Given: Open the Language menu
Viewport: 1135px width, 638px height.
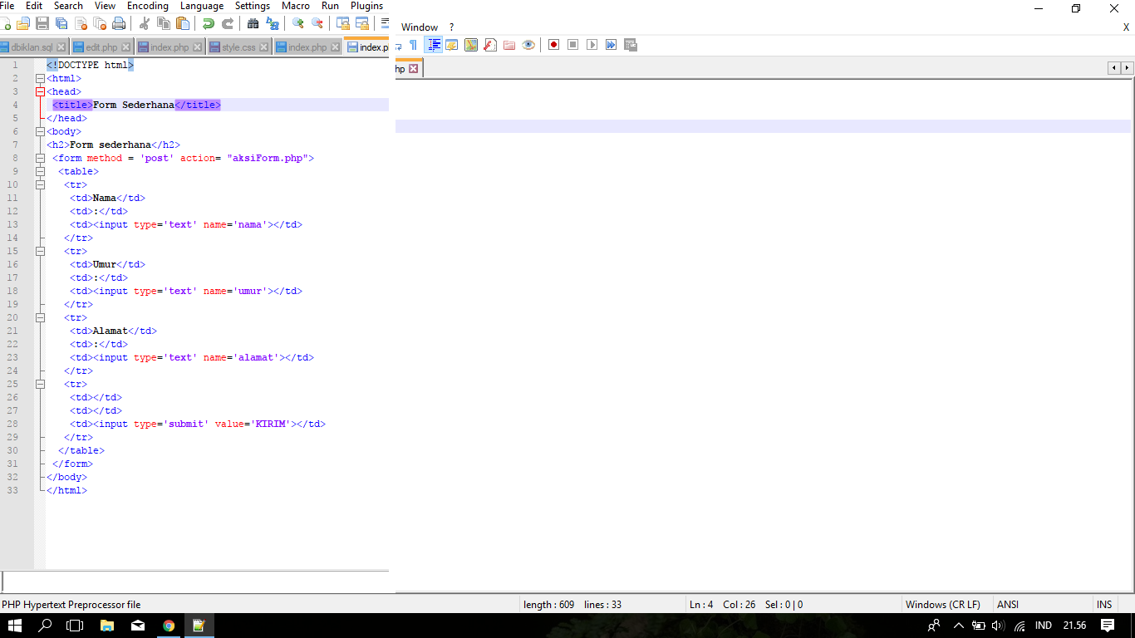Looking at the screenshot, I should 201,6.
